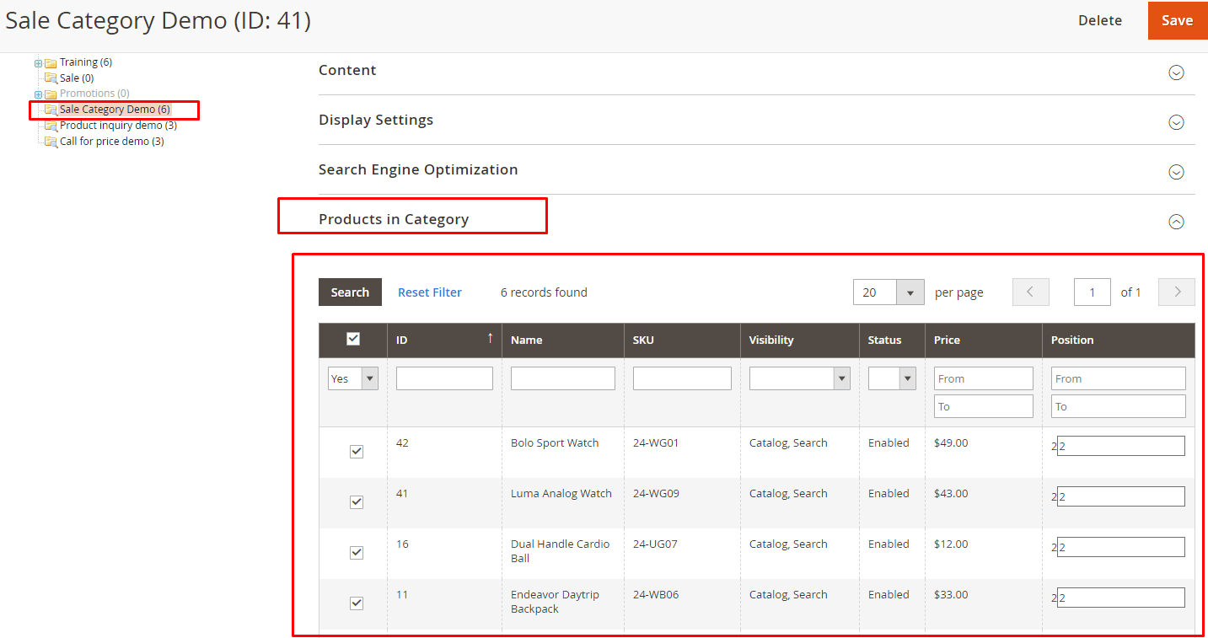Open the Visibility filter dropdown

click(x=841, y=378)
